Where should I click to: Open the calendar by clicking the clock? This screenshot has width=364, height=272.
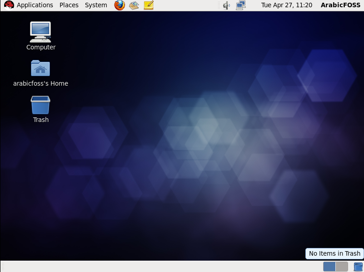(287, 5)
